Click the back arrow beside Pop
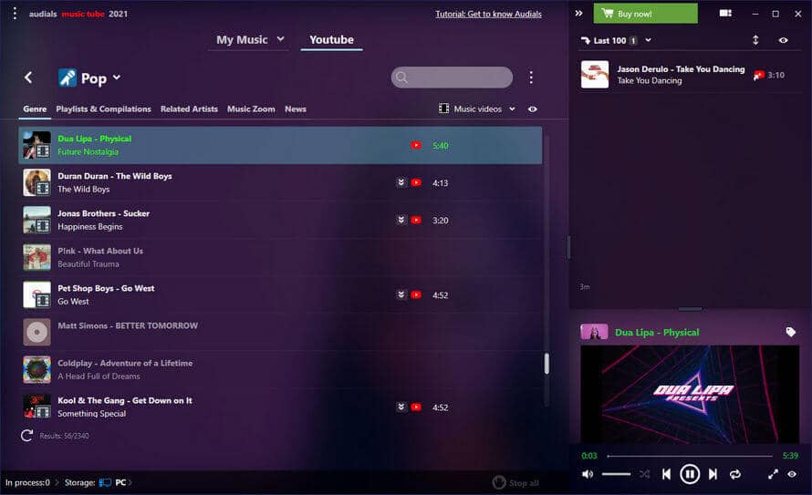812x495 pixels. 28,77
